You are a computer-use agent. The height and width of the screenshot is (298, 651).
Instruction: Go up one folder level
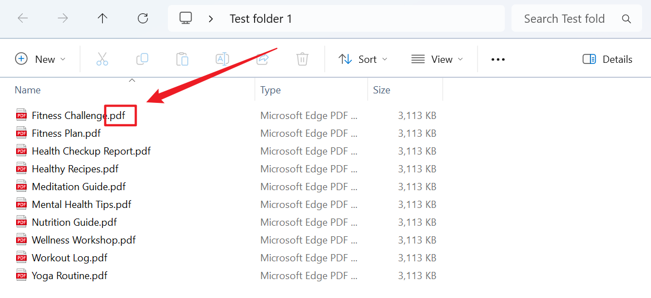coord(102,18)
